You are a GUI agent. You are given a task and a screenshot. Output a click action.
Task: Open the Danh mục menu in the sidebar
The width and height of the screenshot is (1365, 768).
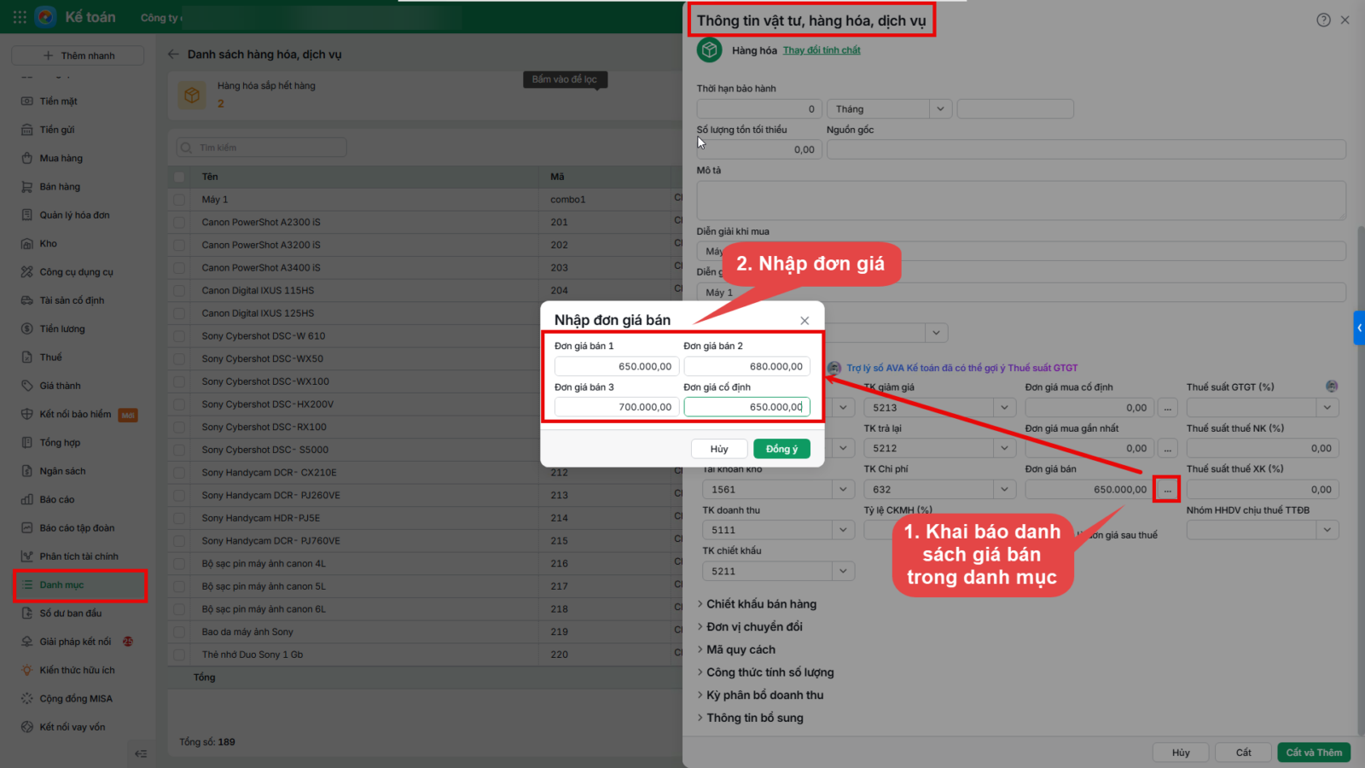point(81,585)
